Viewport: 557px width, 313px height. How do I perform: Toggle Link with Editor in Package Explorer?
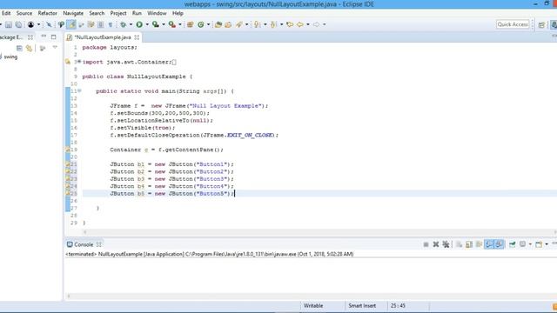[x=29, y=49]
